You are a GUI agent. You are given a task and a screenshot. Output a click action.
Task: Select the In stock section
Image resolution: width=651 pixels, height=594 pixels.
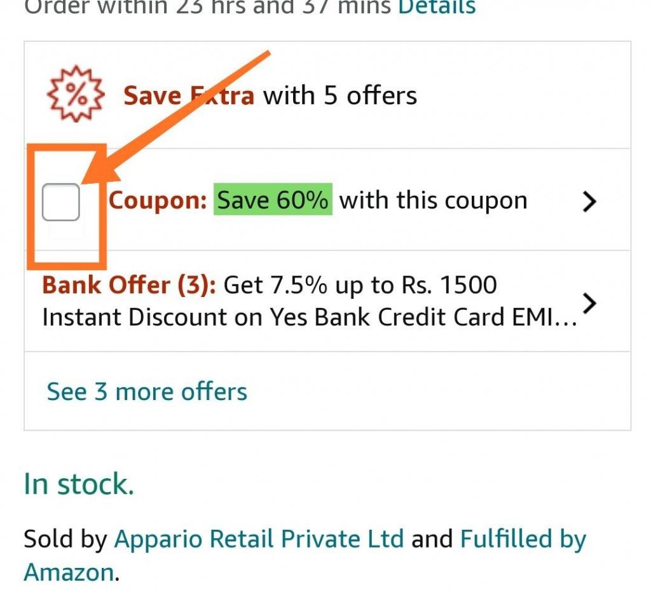click(78, 483)
